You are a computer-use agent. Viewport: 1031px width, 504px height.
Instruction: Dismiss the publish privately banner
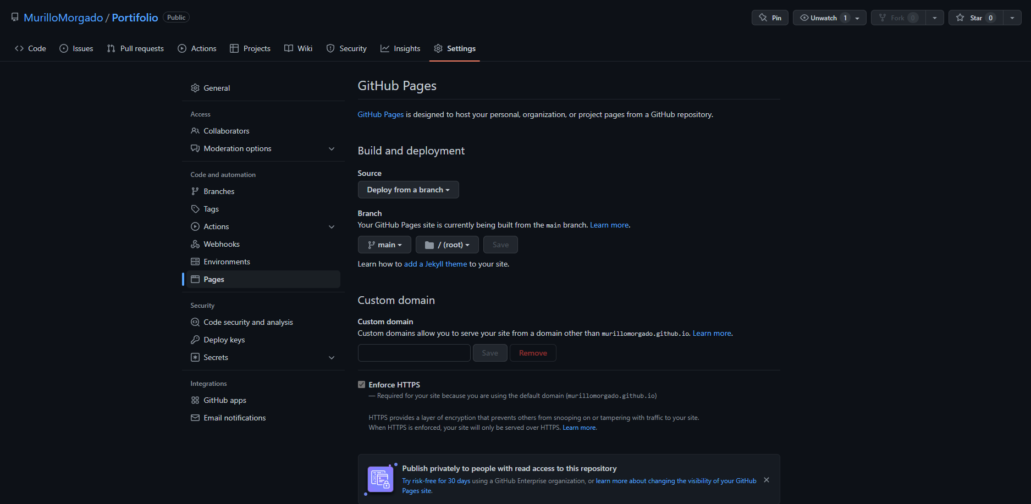[x=767, y=480]
